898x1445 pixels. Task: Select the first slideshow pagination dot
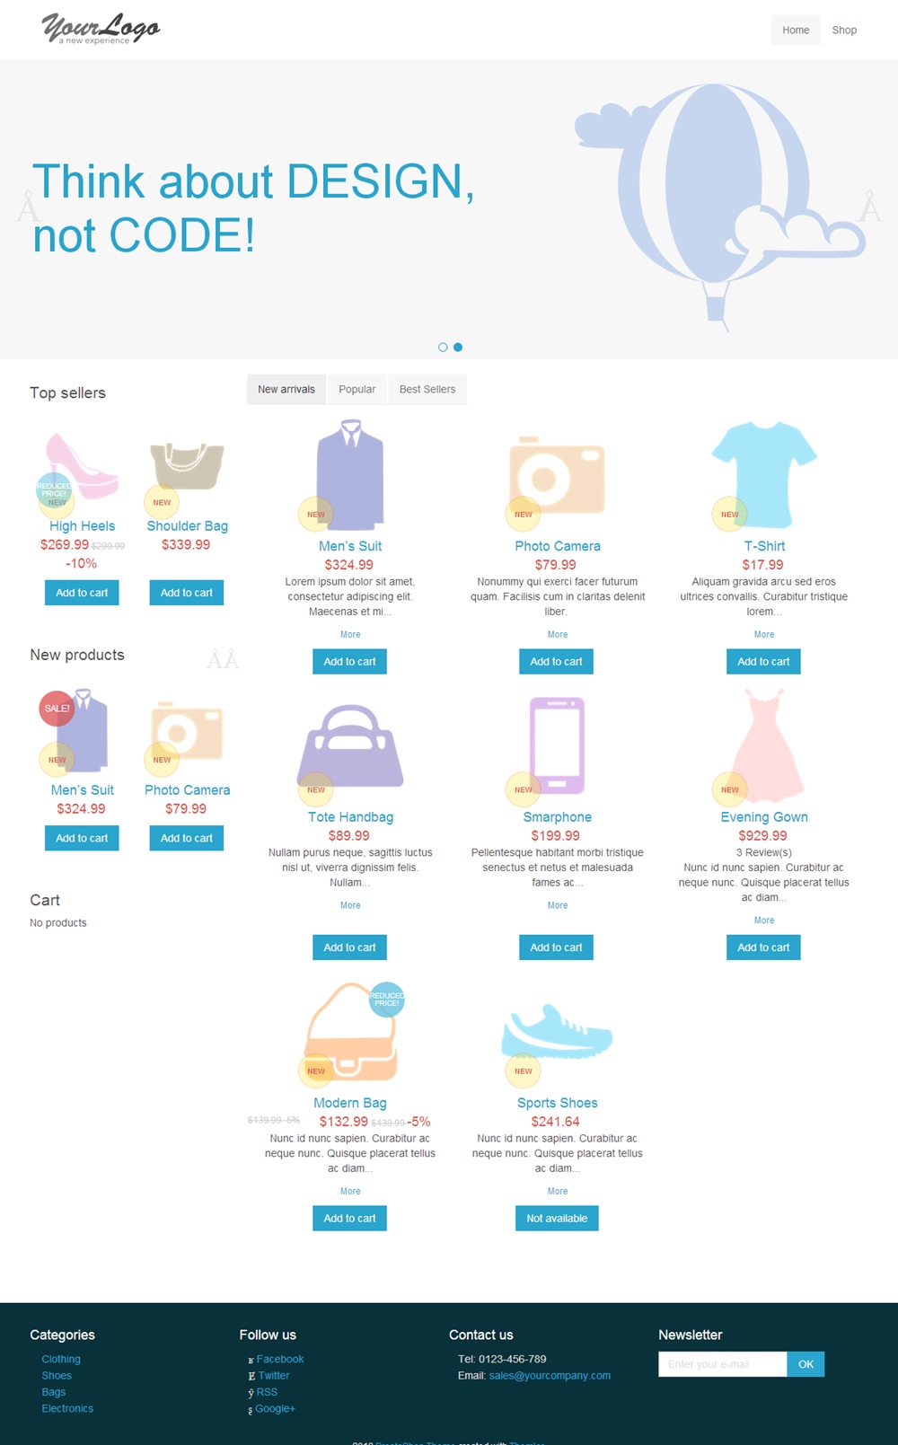(443, 348)
